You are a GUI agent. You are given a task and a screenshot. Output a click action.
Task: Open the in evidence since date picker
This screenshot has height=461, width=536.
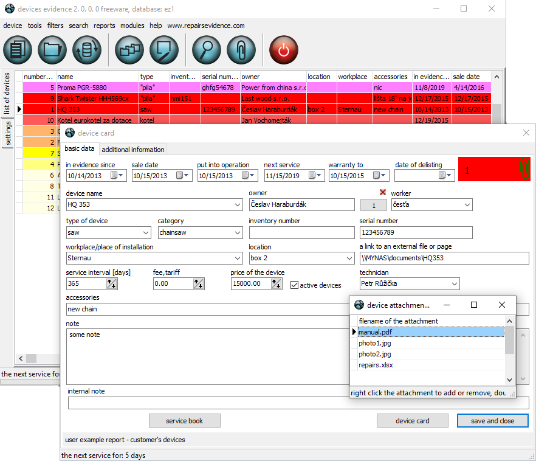[117, 175]
